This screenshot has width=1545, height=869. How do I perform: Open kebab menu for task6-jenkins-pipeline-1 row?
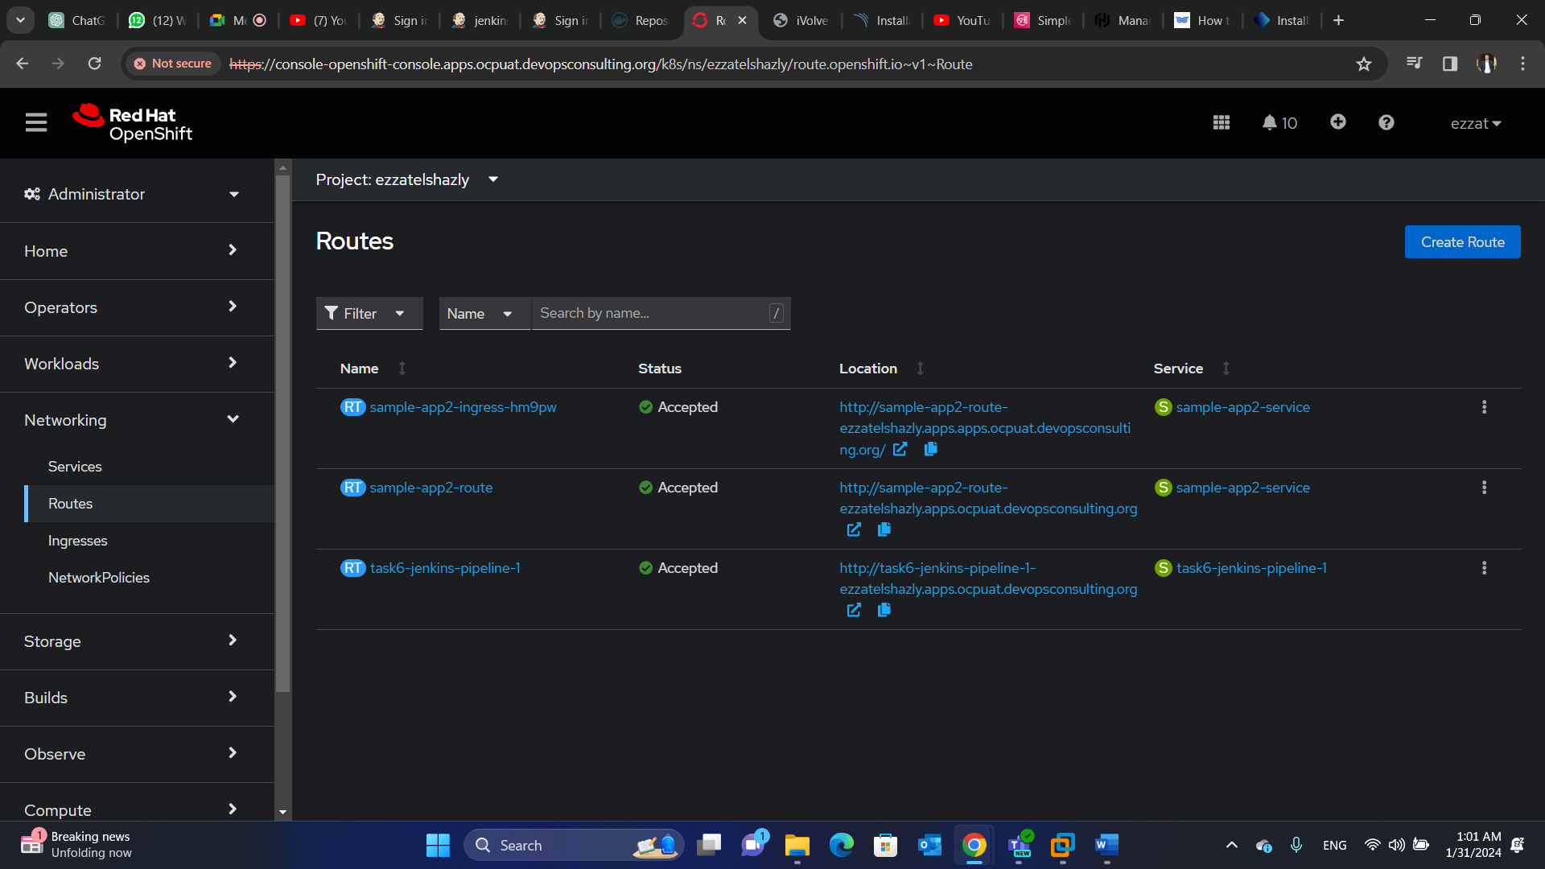[1484, 568]
